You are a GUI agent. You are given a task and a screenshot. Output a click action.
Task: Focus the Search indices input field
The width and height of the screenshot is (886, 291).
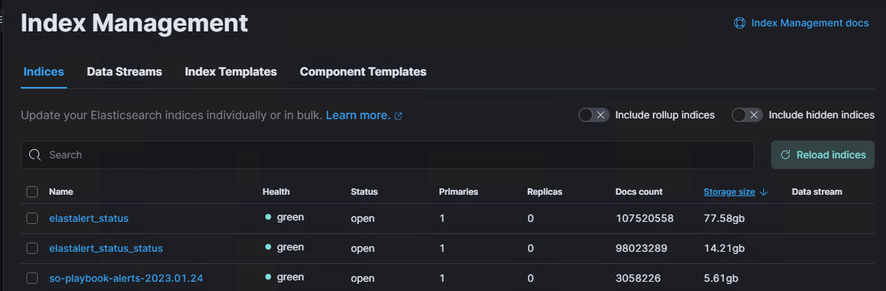click(387, 155)
